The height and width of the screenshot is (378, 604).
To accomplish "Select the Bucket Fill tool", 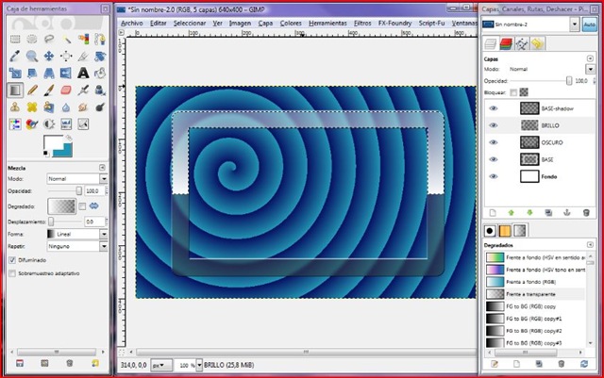I will pyautogui.click(x=100, y=73).
